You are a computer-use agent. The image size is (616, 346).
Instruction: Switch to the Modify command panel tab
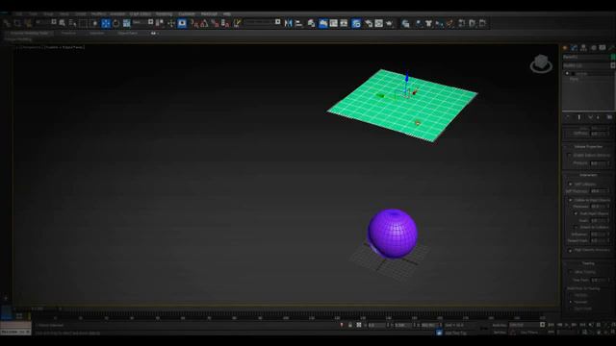[x=575, y=48]
